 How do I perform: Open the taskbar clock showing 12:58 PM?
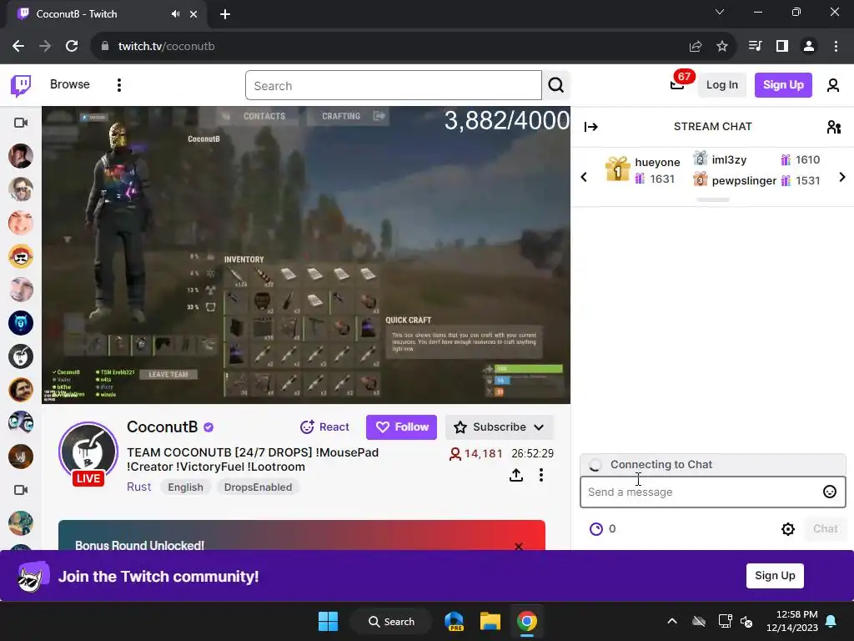792,621
